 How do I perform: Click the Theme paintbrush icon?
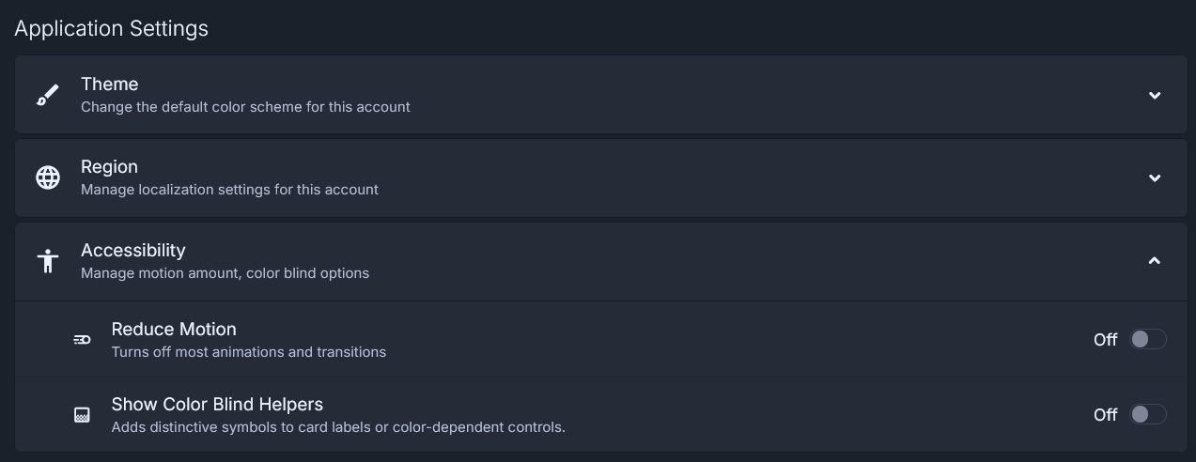pyautogui.click(x=48, y=95)
